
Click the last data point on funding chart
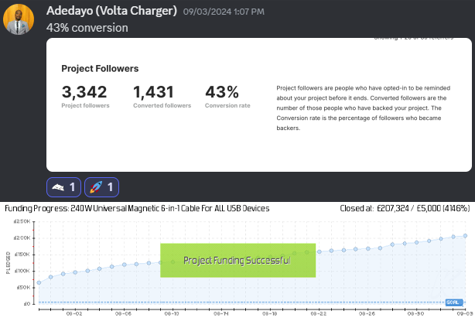click(x=465, y=235)
